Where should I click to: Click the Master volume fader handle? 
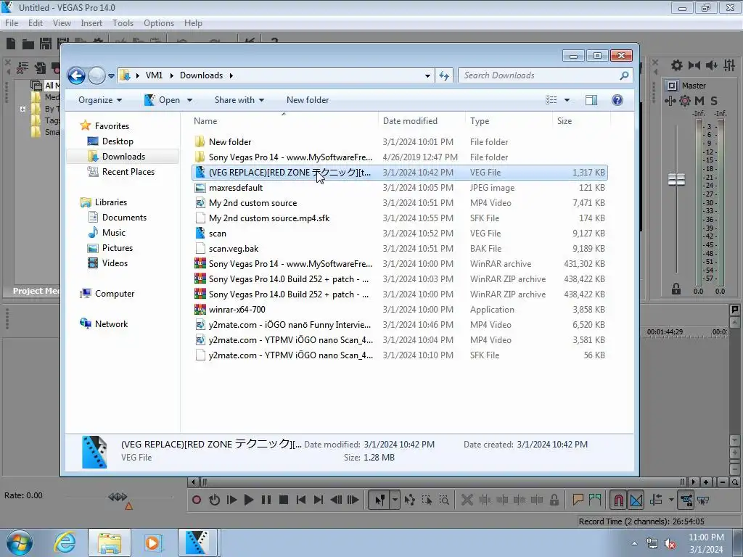pos(677,179)
